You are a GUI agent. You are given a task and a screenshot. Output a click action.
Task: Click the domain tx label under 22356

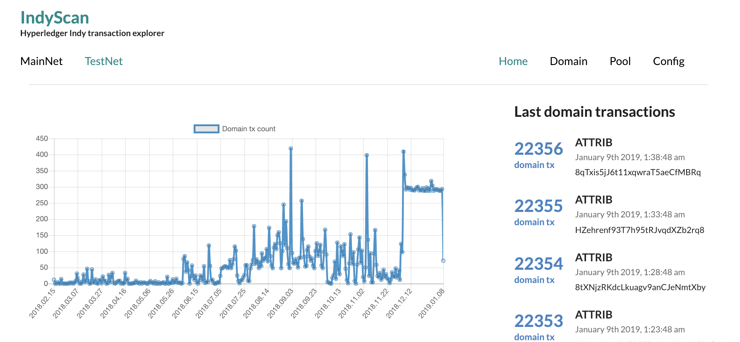534,165
